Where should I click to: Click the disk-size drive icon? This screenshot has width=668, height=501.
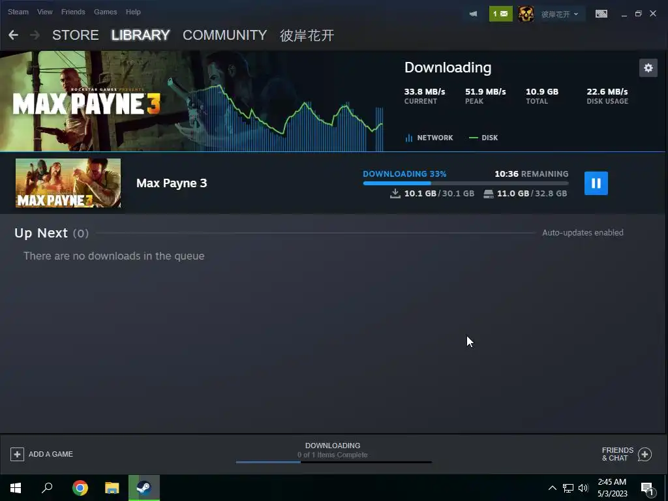point(488,194)
